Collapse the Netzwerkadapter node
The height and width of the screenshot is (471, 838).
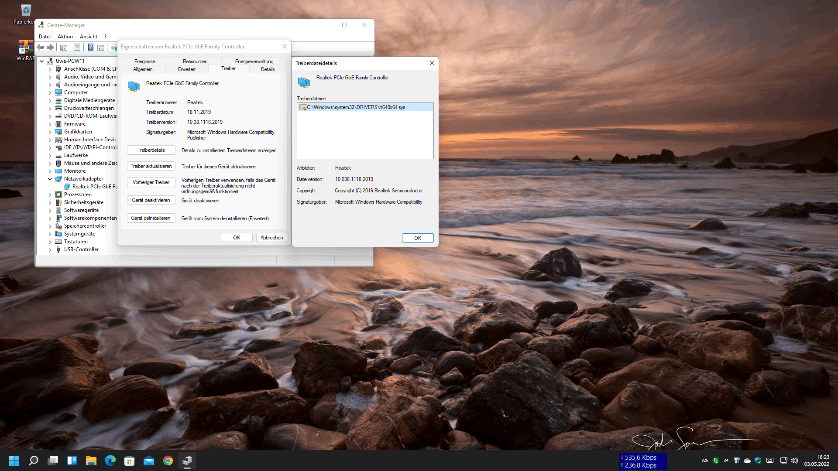(x=50, y=179)
